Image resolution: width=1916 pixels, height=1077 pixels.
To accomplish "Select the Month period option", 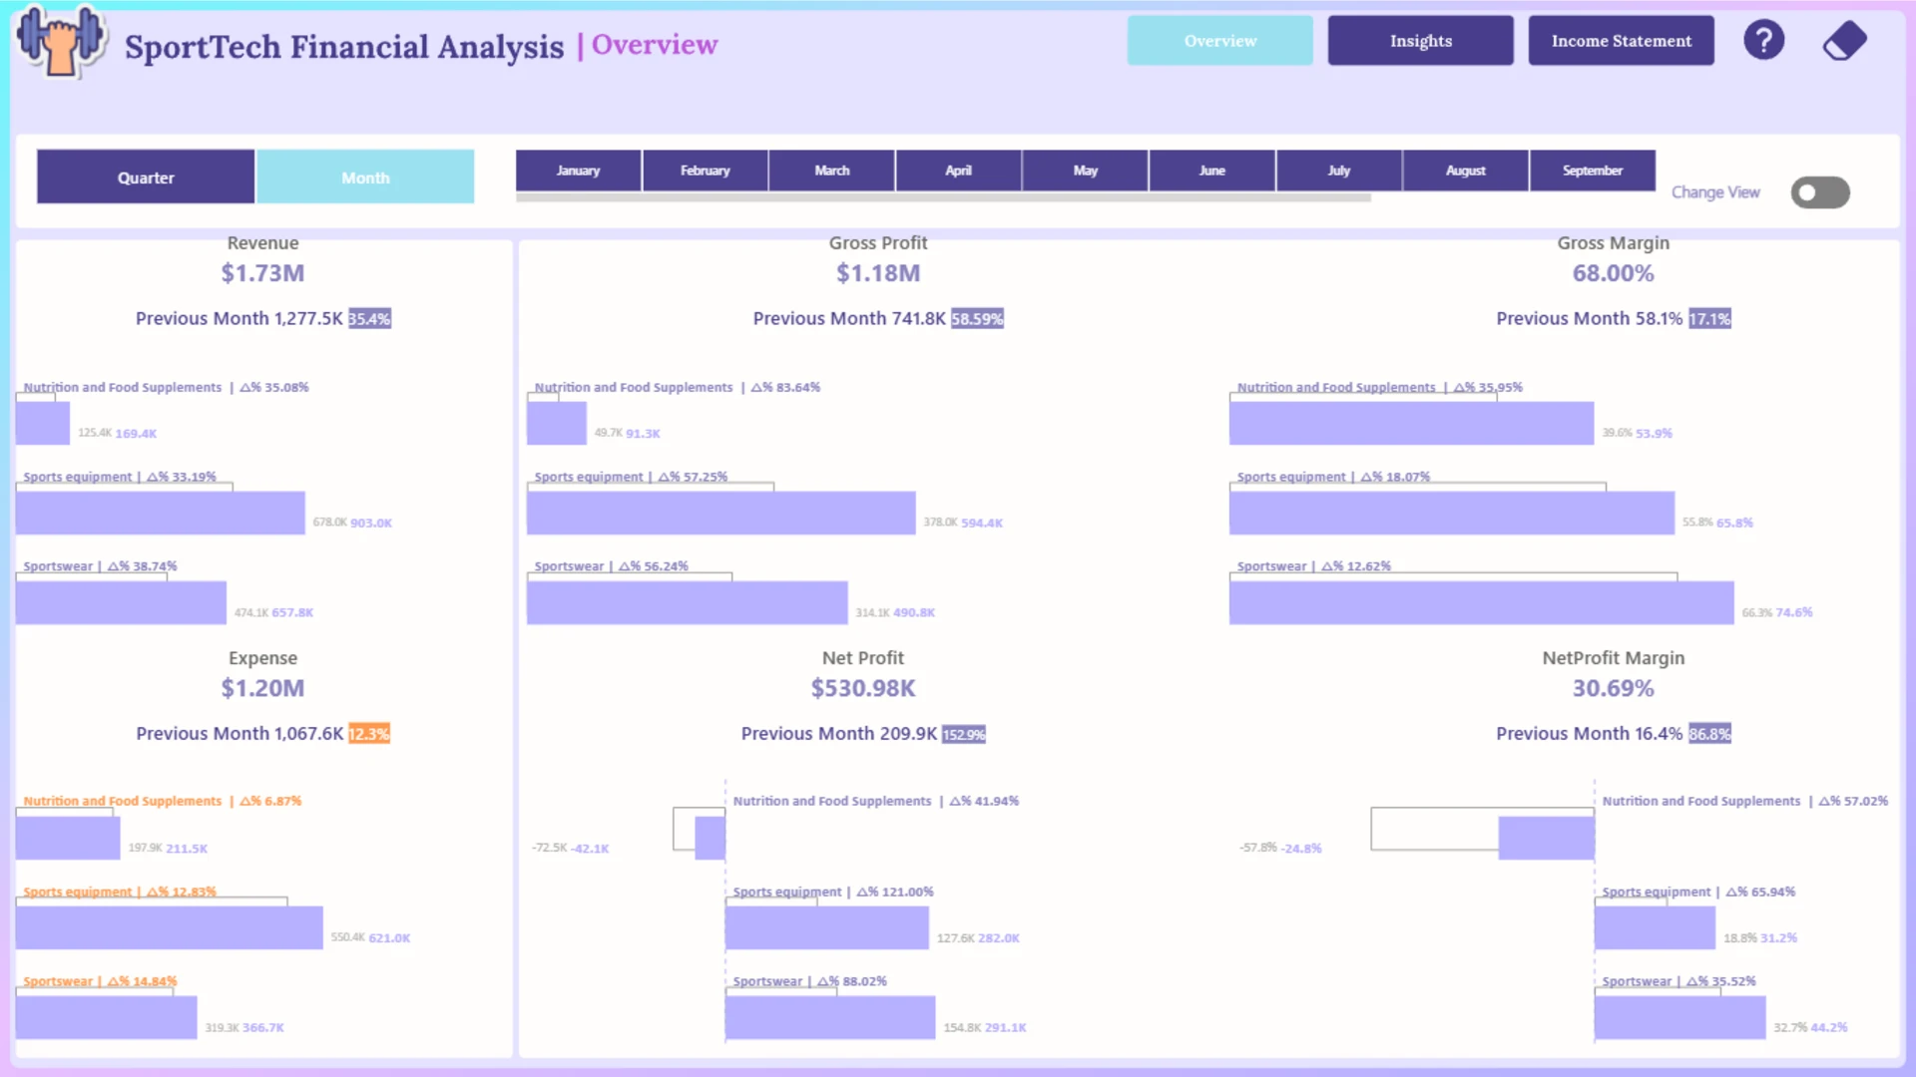I will [365, 178].
